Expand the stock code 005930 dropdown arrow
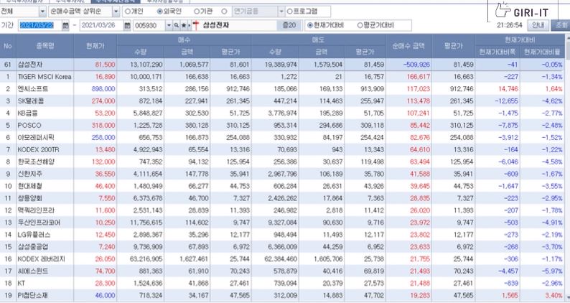Image resolution: width=570 pixels, height=303 pixels. [x=169, y=25]
